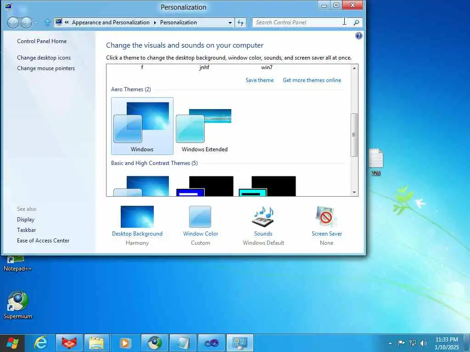The image size is (470, 352).
Task: Click the Search Control Panel field
Action: coord(301,22)
